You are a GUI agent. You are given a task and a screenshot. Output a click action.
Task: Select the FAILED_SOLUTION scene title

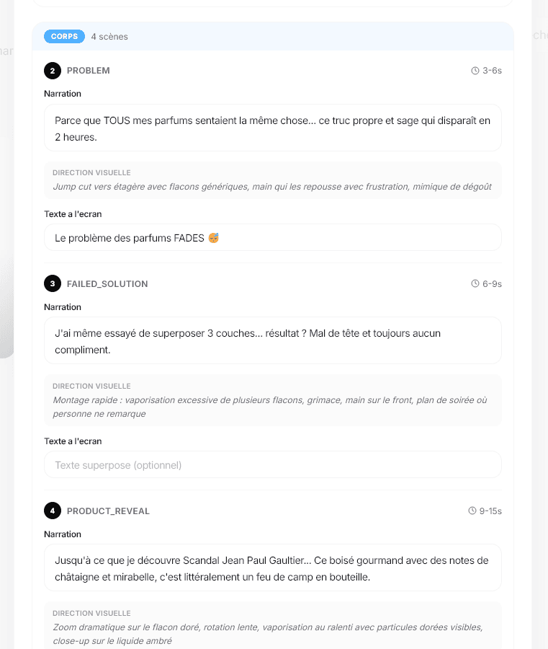click(x=107, y=284)
